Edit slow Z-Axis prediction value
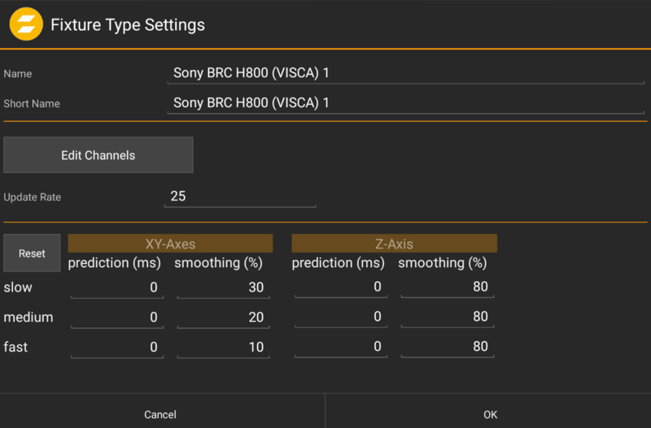The width and height of the screenshot is (651, 428). click(341, 287)
